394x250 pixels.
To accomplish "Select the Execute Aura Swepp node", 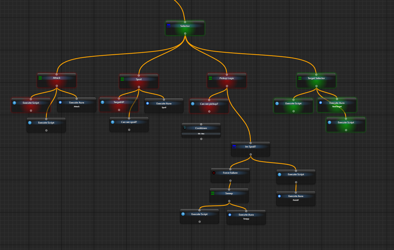I will [x=246, y=217].
